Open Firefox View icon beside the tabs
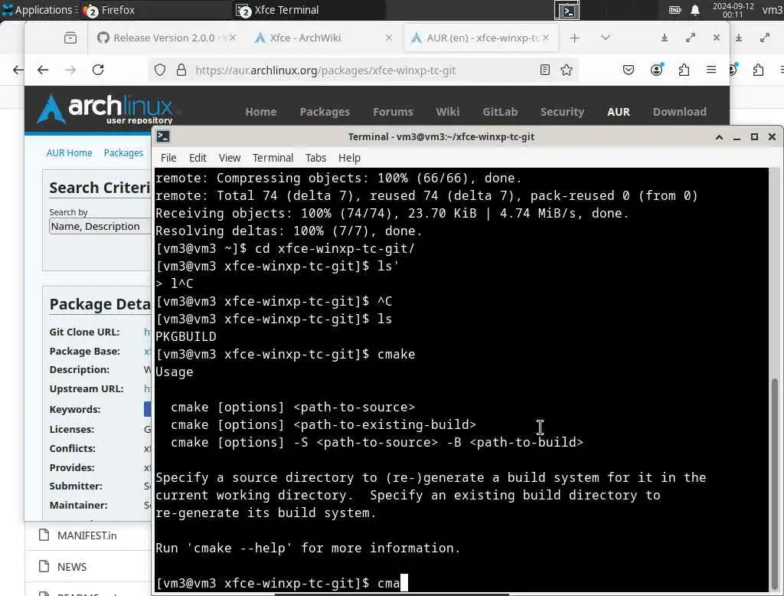This screenshot has height=596, width=784. (x=70, y=38)
